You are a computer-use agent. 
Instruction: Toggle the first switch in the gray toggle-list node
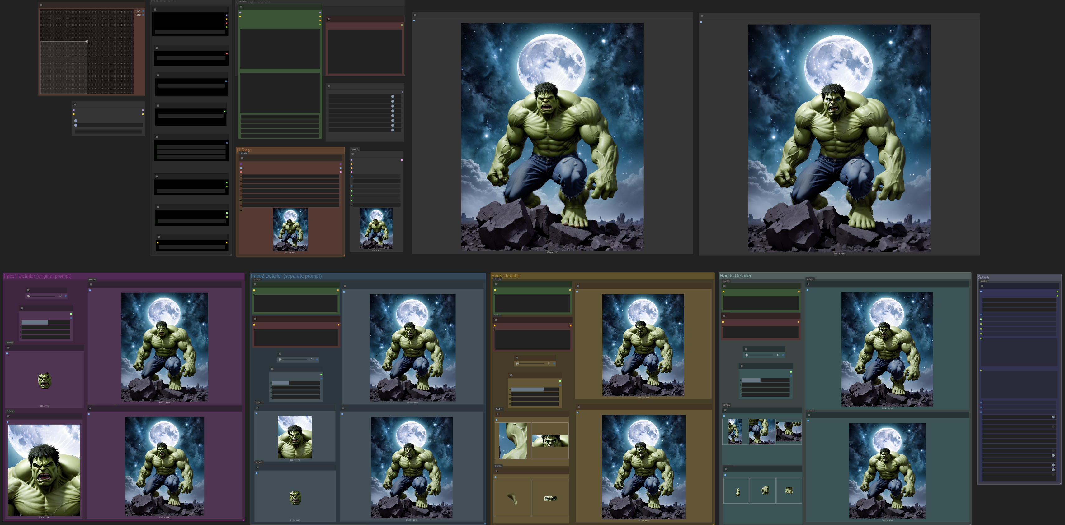tap(392, 97)
